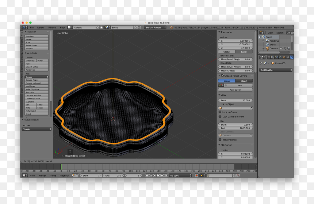The width and height of the screenshot is (314, 204).
Task: Open the No Sync playback dropdown
Action: click(180, 176)
